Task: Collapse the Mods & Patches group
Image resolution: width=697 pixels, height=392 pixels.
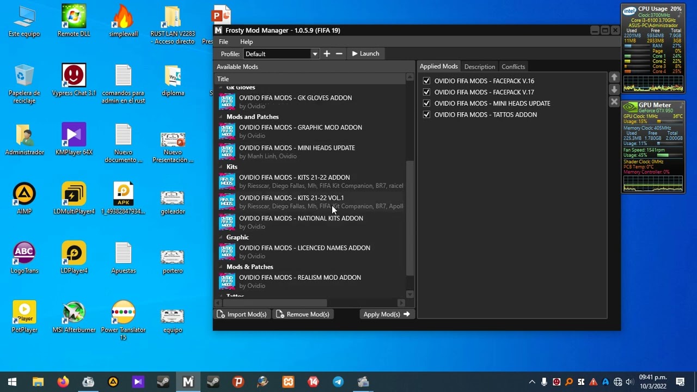Action: point(221,267)
